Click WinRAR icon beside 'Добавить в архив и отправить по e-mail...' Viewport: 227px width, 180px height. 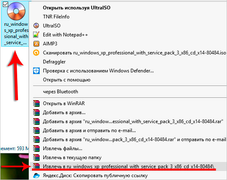(x=36, y=130)
